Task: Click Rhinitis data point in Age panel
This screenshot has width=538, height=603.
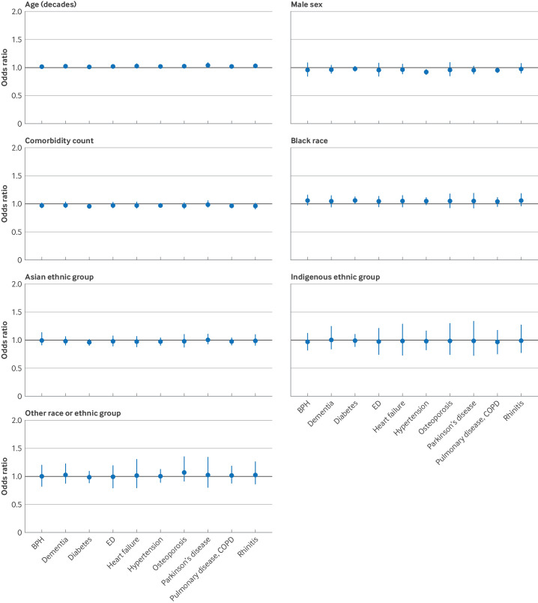Action: click(x=256, y=66)
